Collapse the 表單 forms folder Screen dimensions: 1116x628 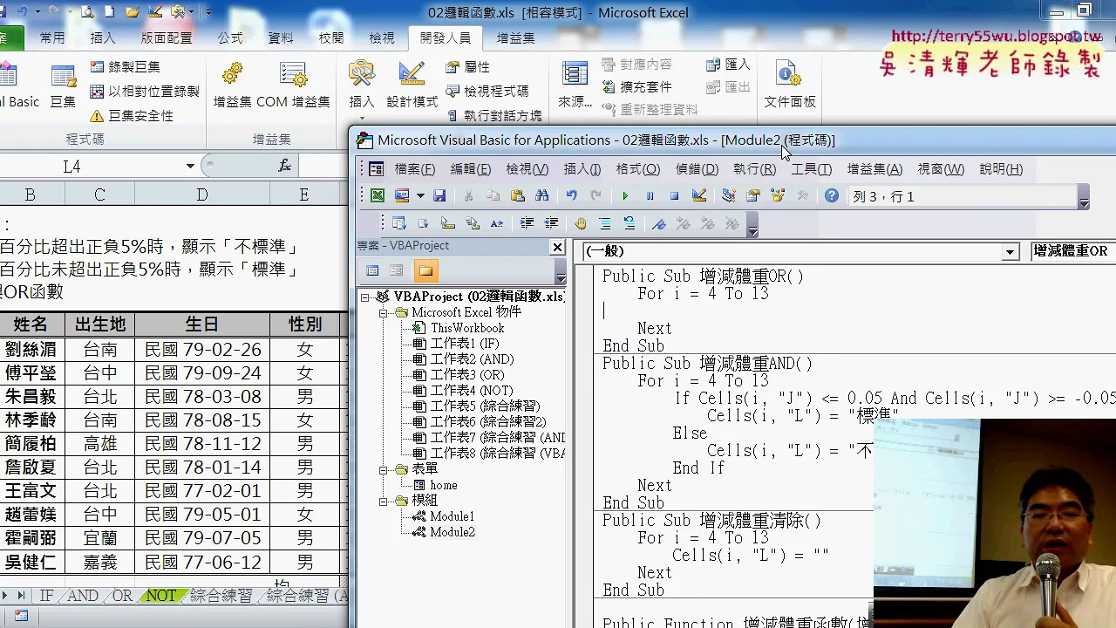click(384, 469)
